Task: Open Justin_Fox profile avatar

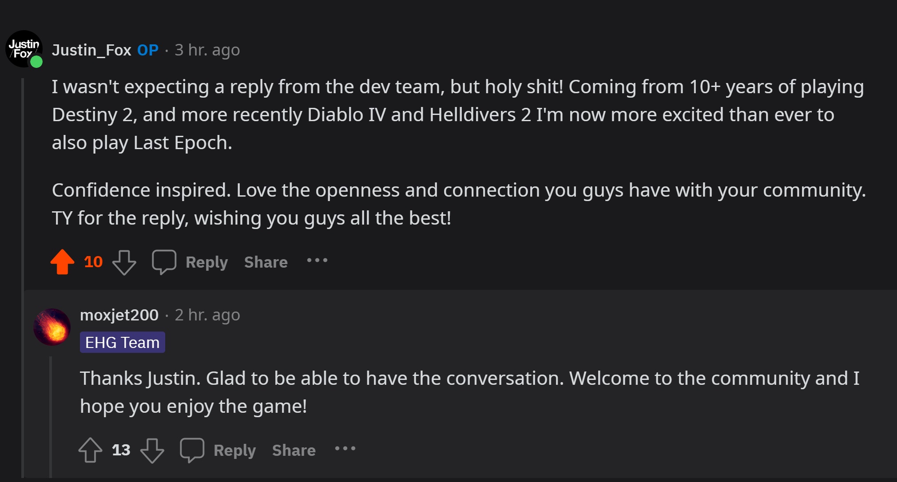Action: click(x=24, y=49)
